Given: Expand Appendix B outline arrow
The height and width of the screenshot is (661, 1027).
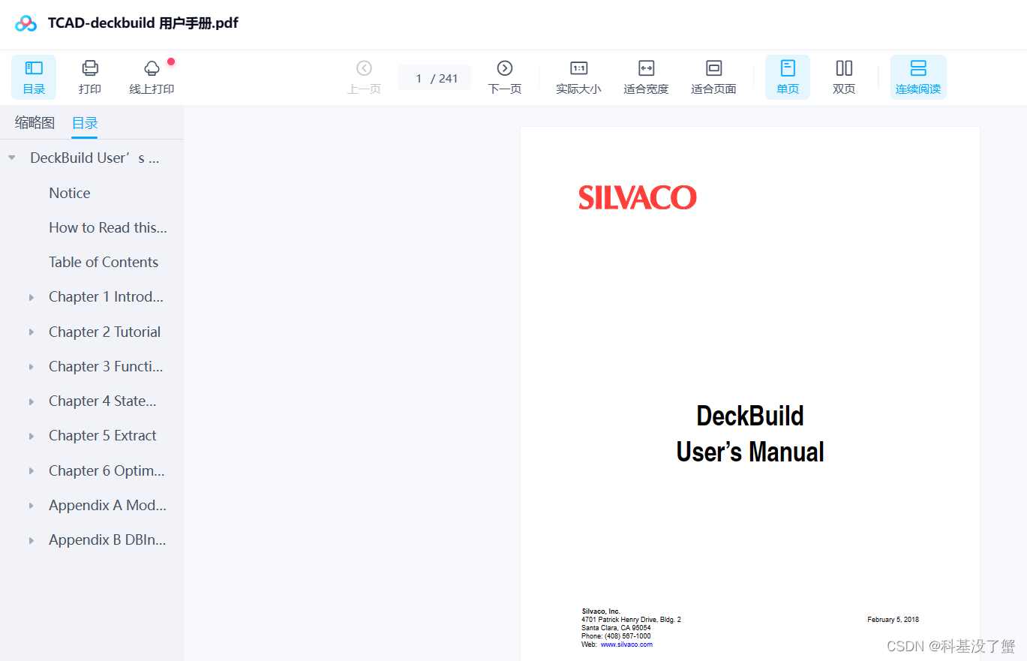Looking at the screenshot, I should [32, 540].
